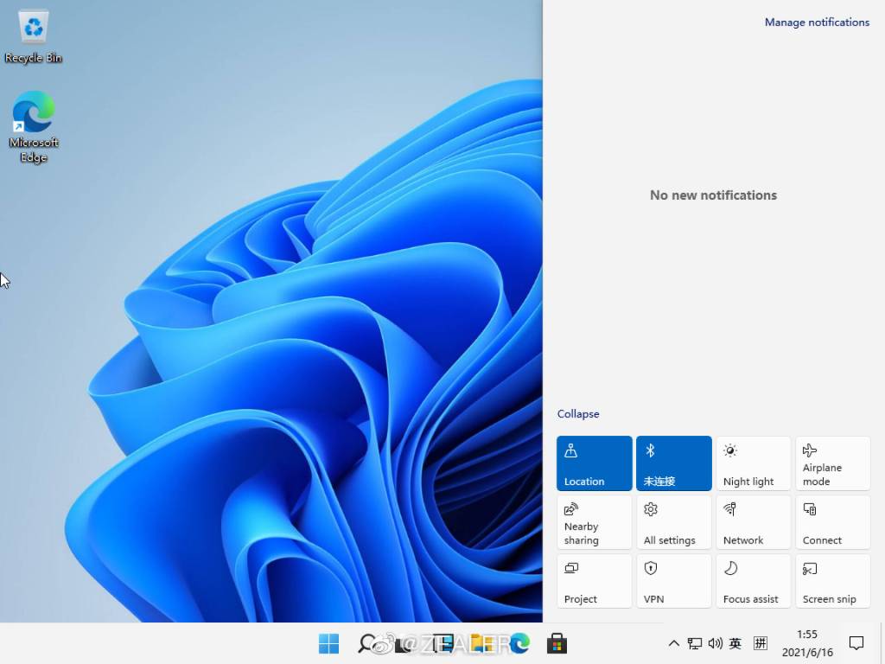This screenshot has width=885, height=664.
Task: Open Microsoft Store from the taskbar
Action: click(x=557, y=643)
